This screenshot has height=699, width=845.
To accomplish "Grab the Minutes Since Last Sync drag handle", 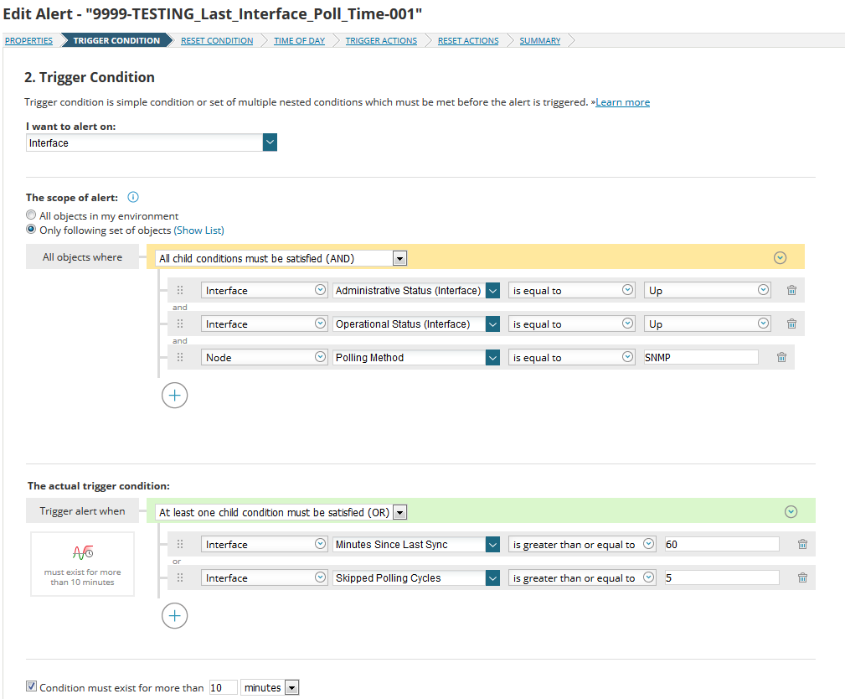I will coord(180,544).
